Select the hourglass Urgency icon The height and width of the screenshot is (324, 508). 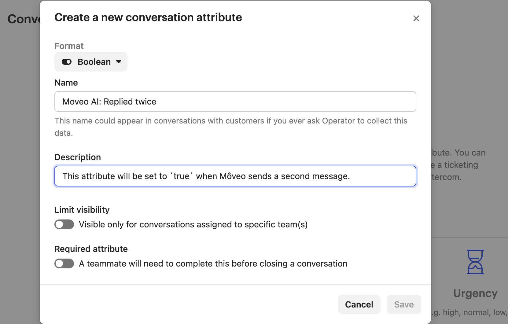click(475, 262)
